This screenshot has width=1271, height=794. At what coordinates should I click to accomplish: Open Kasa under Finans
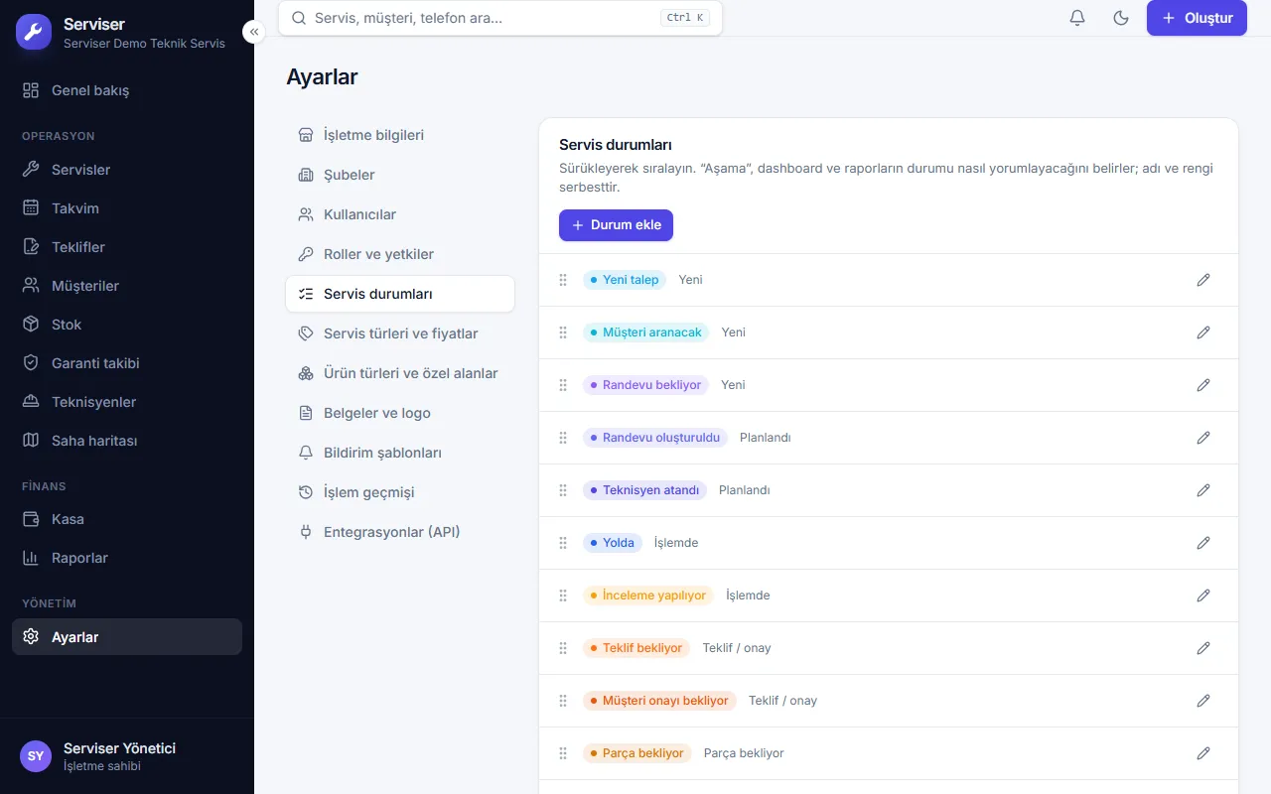point(127,519)
